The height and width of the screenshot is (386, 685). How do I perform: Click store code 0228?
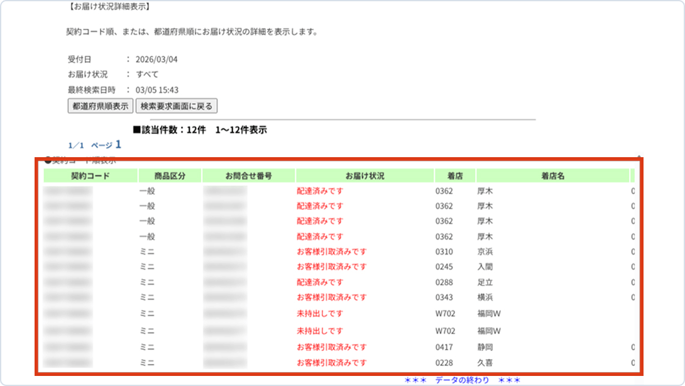click(444, 363)
